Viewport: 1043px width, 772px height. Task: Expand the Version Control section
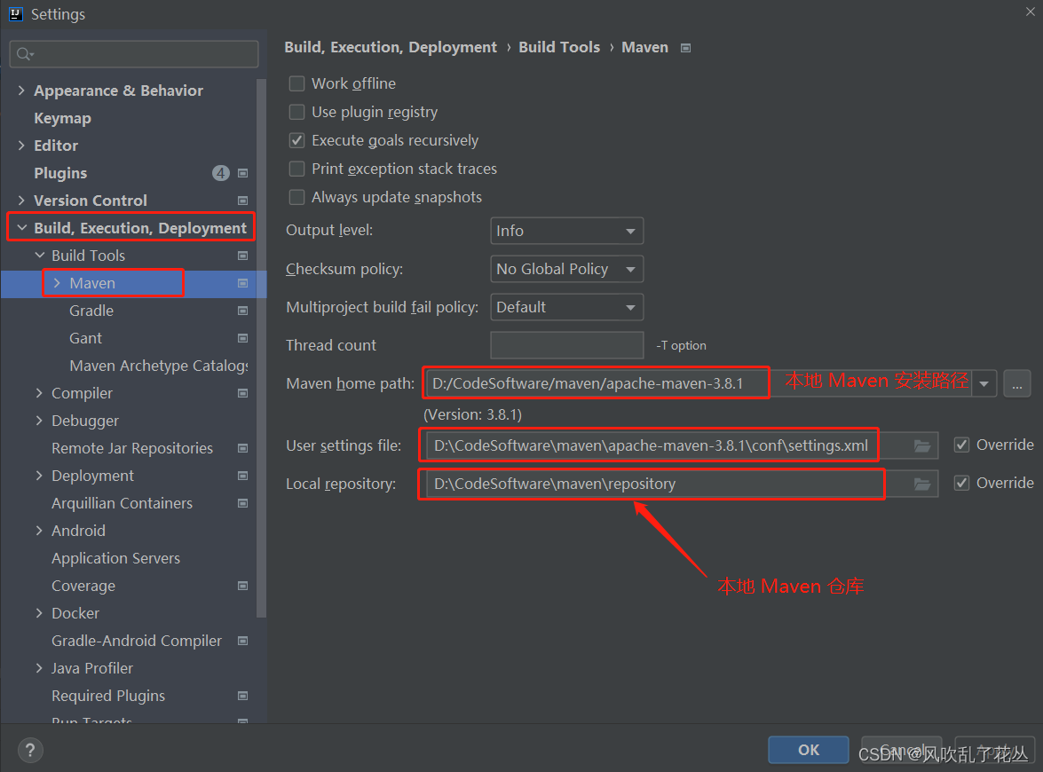[x=21, y=201]
